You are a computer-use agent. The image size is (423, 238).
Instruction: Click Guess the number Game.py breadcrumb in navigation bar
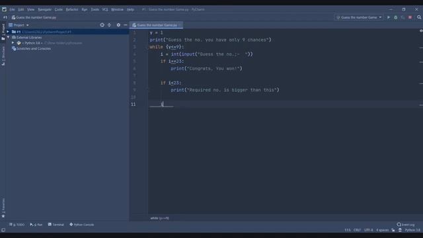(x=34, y=17)
